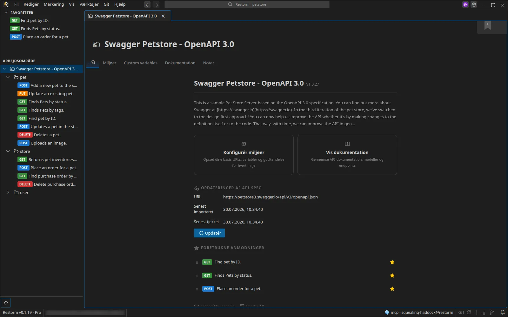Screen dimensions: 508x317
Task: Open the Konfigurér miljøer card
Action: pos(244,155)
